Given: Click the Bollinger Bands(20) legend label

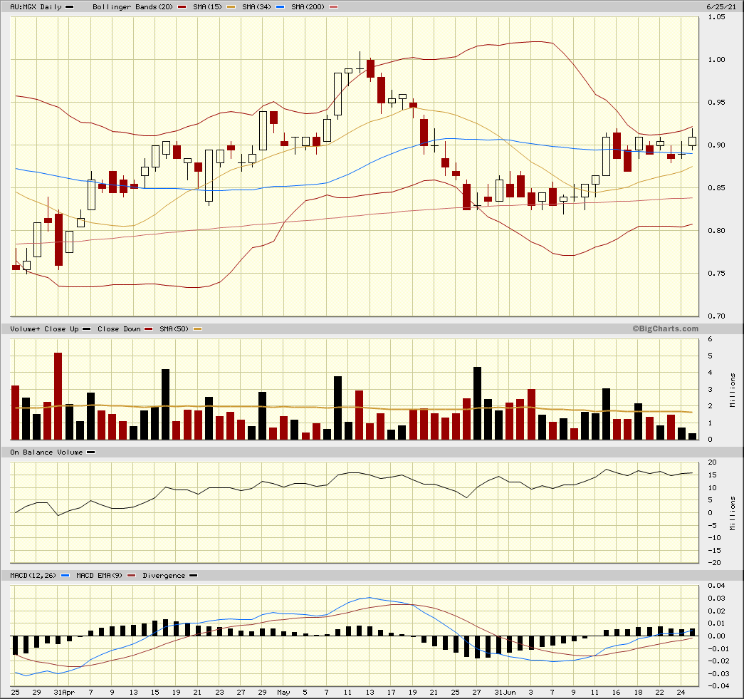Looking at the screenshot, I should [x=133, y=6].
